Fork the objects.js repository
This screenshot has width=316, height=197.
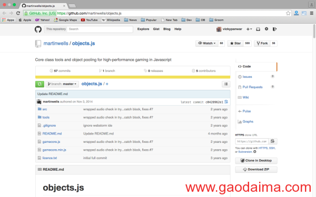(262, 44)
